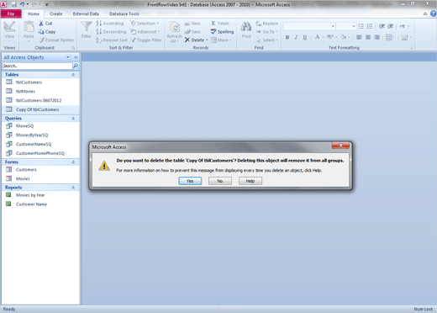Switch to the Database Tools tab
Image resolution: width=437 pixels, height=313 pixels.
tap(124, 13)
